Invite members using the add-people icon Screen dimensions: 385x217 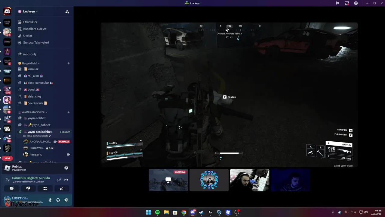(x=67, y=11)
